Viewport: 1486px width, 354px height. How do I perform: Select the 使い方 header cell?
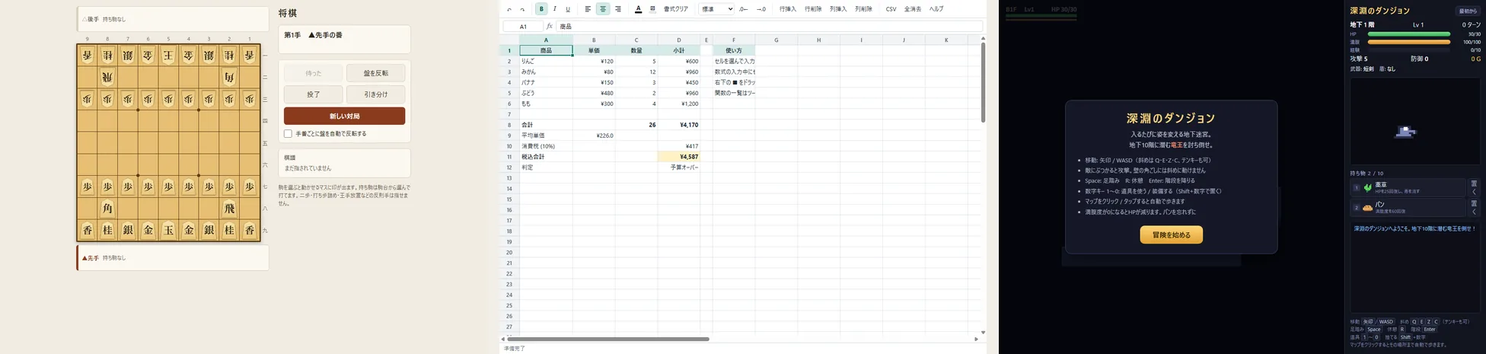(x=734, y=50)
